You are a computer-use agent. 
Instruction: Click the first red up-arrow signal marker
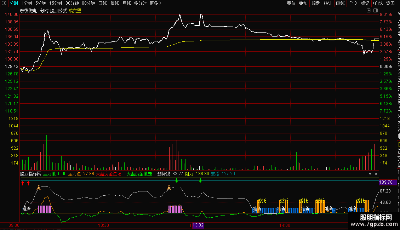(23, 183)
